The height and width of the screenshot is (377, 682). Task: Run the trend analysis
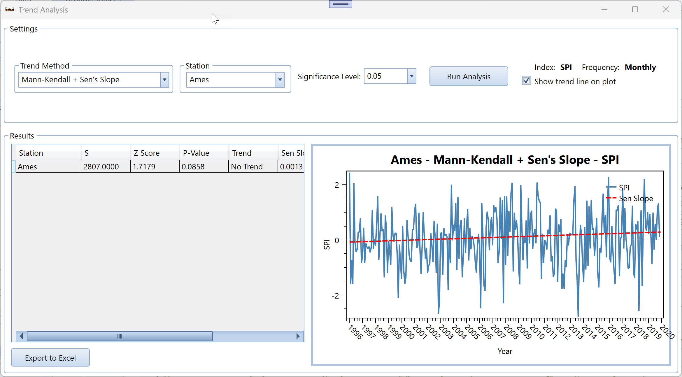pos(469,76)
